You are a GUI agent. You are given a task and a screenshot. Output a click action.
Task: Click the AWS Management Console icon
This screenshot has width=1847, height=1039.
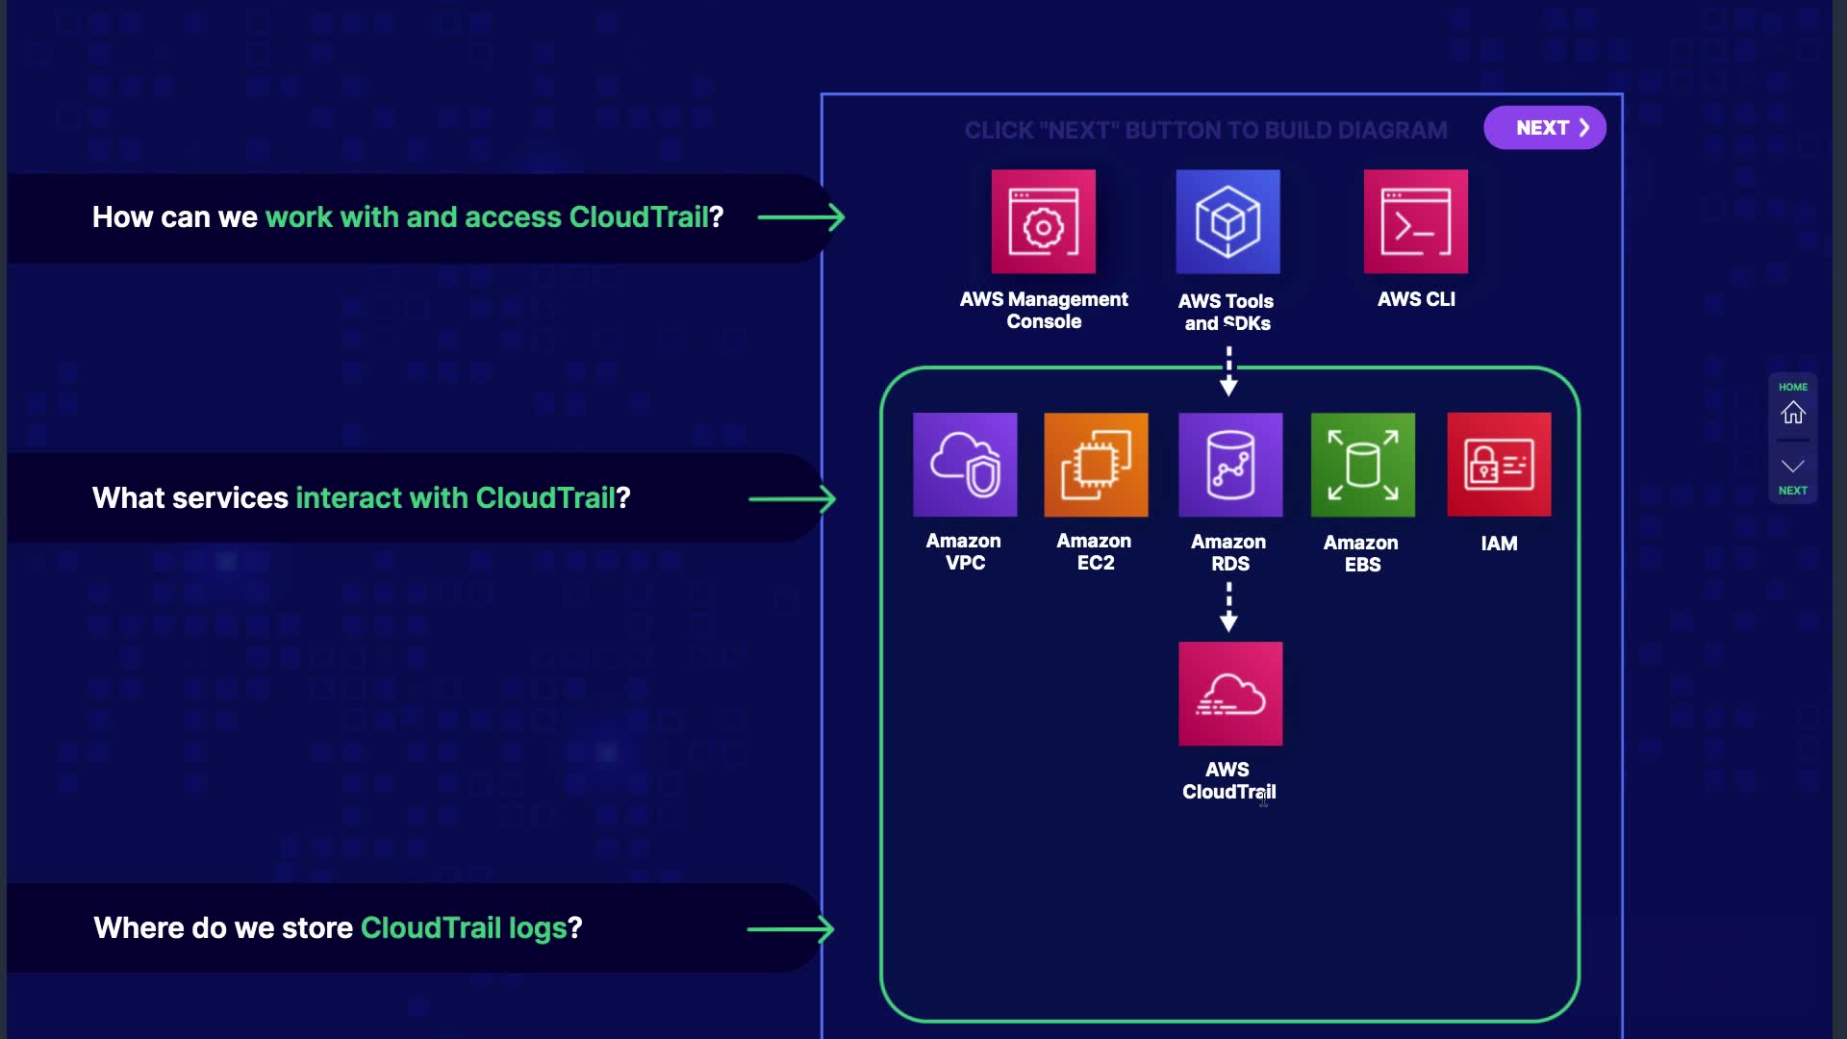[x=1043, y=222]
